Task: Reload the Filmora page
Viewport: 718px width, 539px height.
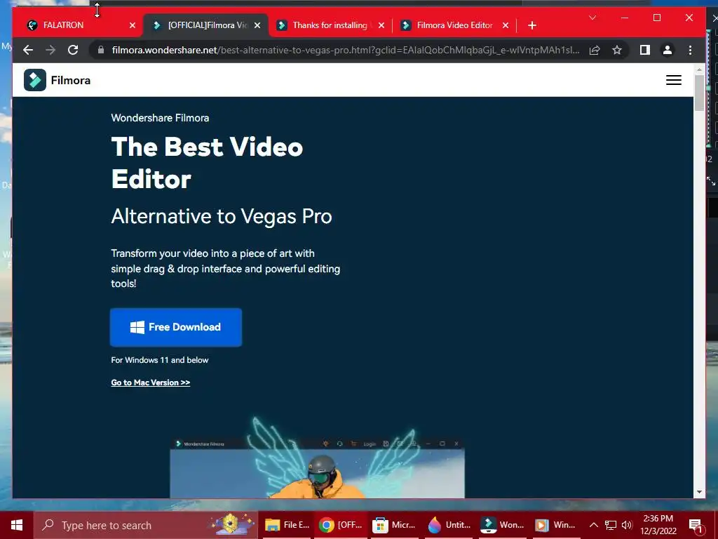Action: coord(73,50)
